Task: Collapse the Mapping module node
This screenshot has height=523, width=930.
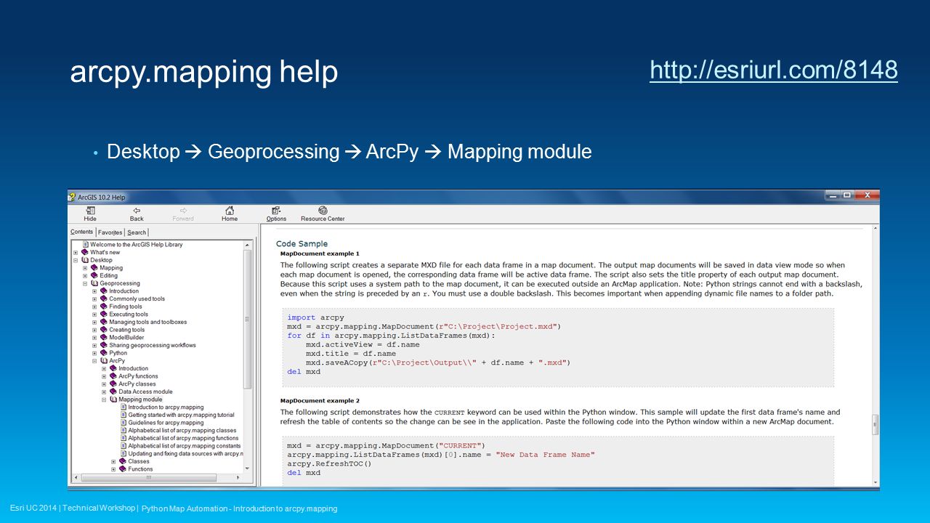Action: [104, 400]
